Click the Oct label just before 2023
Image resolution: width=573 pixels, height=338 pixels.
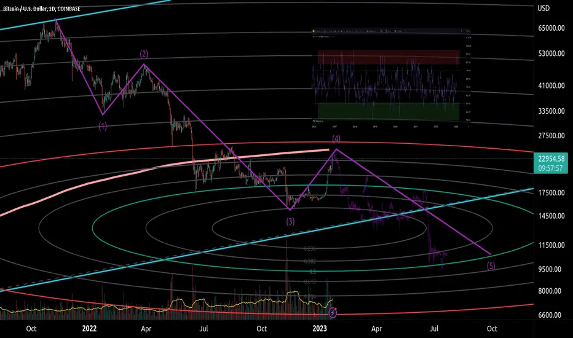pyautogui.click(x=262, y=329)
